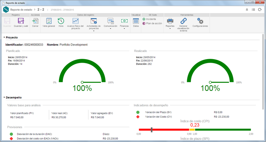Click the CPI index slider marker
Viewport: 266px width, 142px height.
(151, 130)
